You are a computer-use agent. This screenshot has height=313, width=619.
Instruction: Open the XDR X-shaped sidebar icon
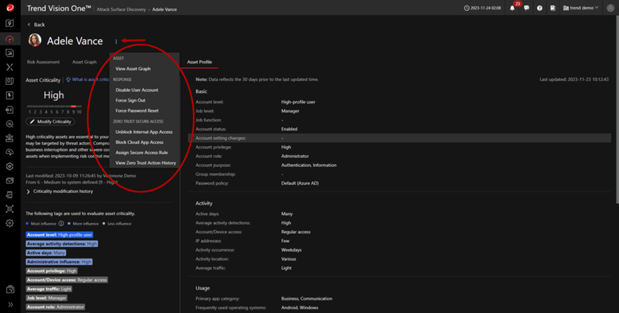click(10, 67)
